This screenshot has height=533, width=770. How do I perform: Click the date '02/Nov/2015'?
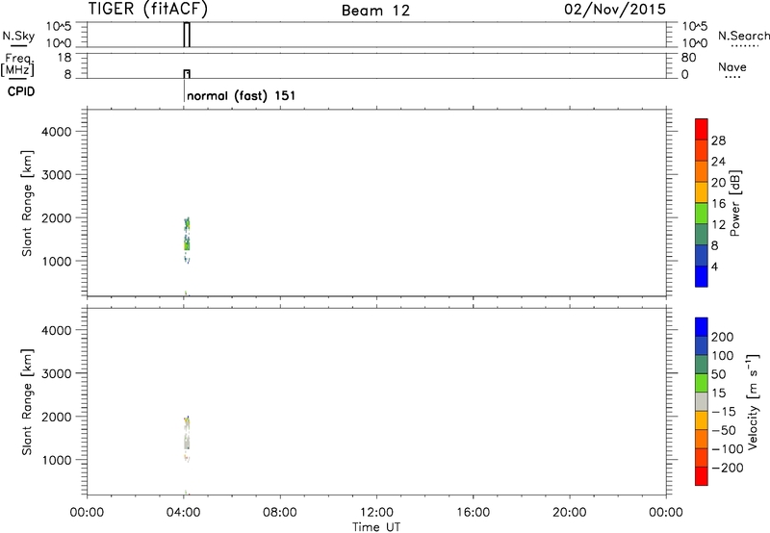click(615, 10)
